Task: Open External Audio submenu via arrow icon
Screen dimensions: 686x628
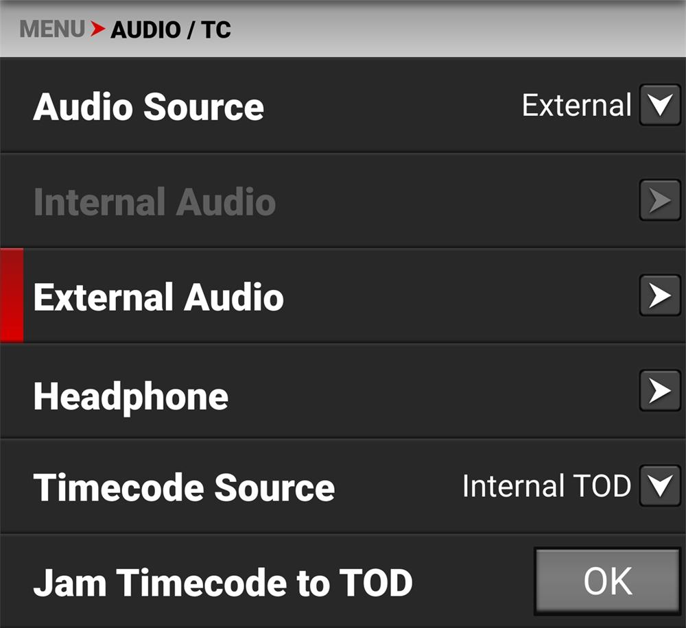Action: click(660, 295)
